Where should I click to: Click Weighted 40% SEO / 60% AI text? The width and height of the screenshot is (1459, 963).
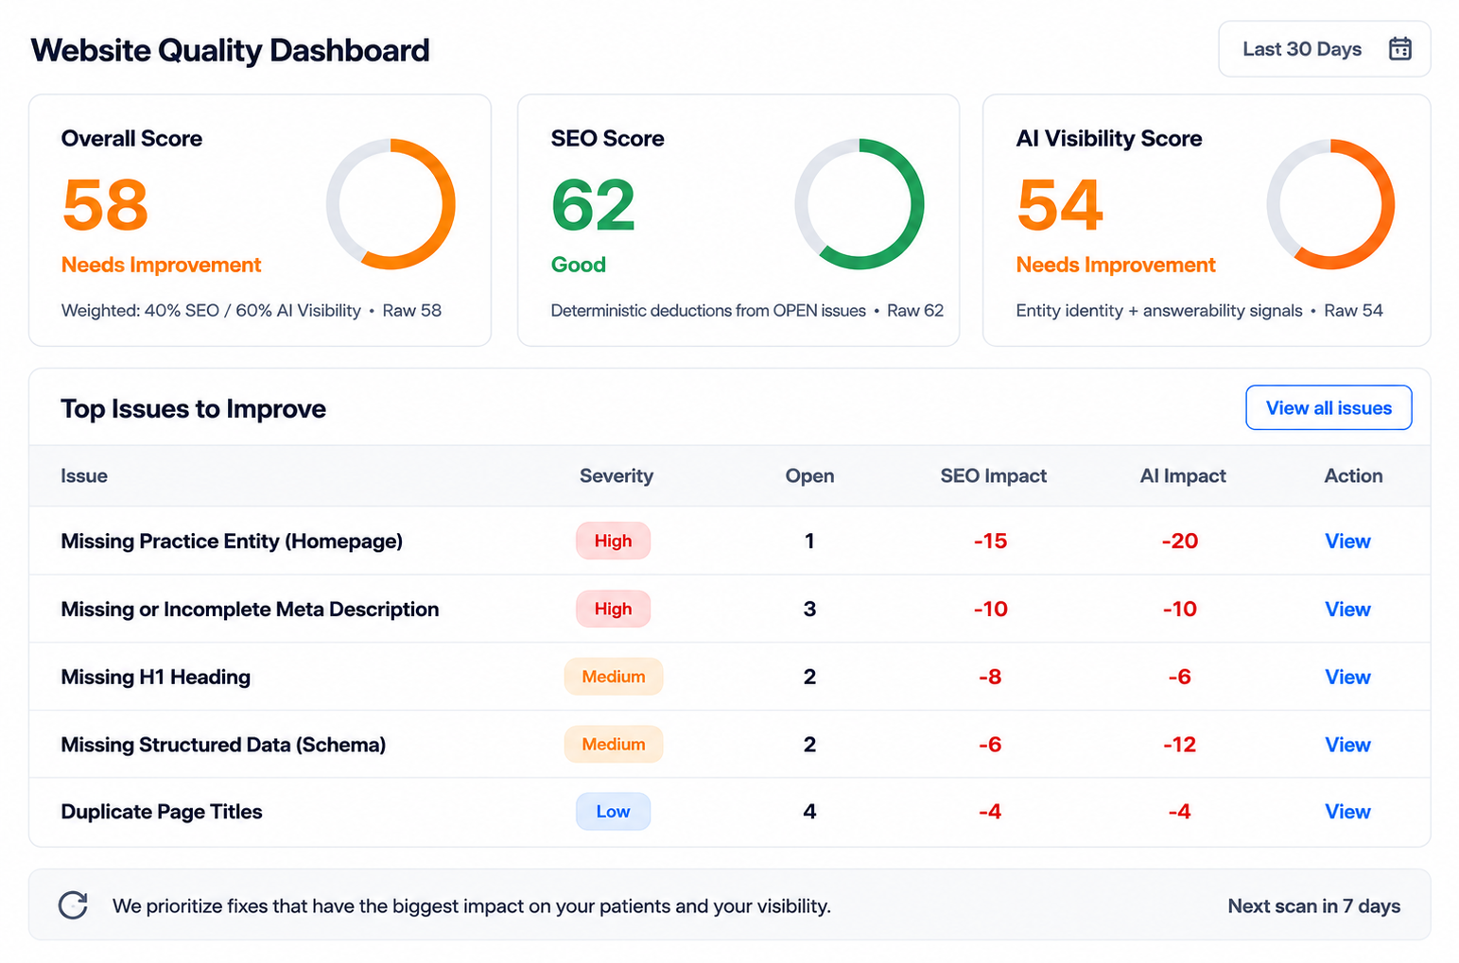pyautogui.click(x=211, y=310)
